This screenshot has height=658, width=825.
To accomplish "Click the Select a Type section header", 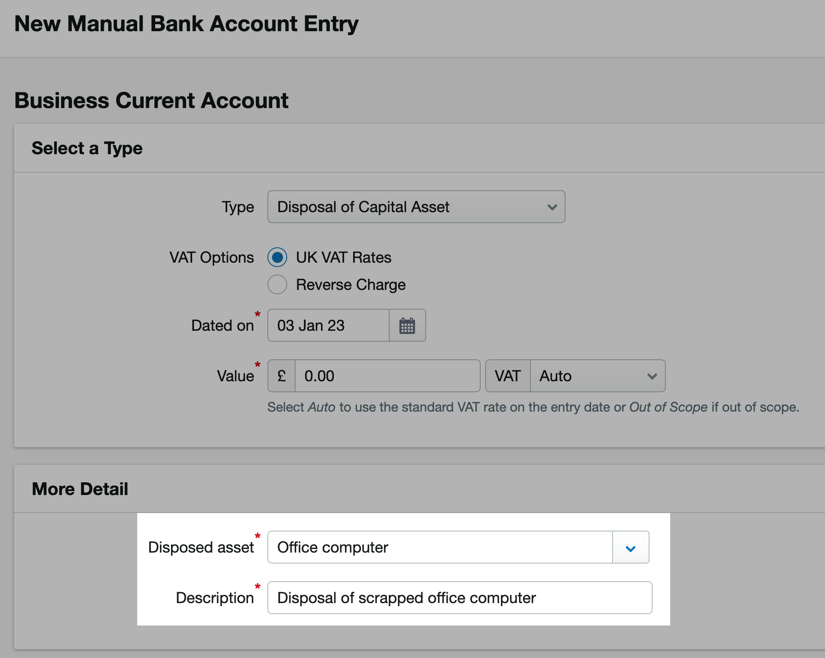I will 87,148.
